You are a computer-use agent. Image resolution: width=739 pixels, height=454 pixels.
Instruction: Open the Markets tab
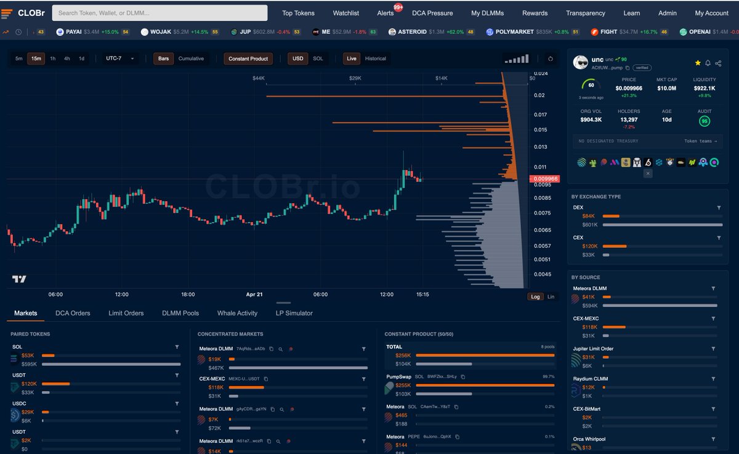(25, 313)
